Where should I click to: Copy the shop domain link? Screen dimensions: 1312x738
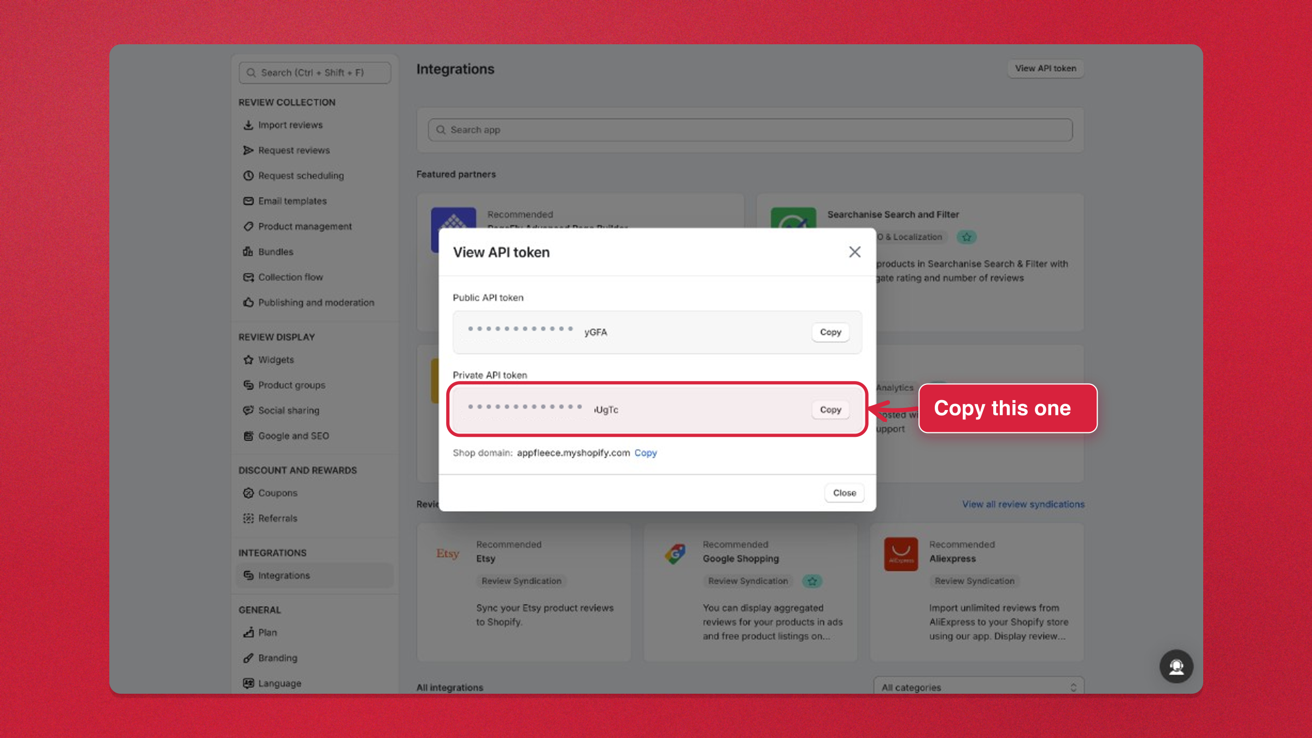tap(646, 453)
